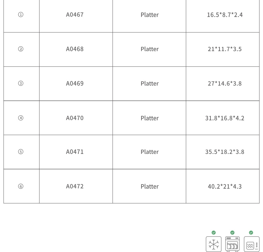Click green checkmark above the dishwasher icon
The height and width of the screenshot is (252, 263).
[x=232, y=232]
